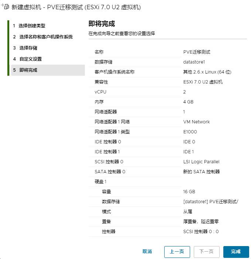Select the 名称 row value PVE迁移测试

point(197,52)
